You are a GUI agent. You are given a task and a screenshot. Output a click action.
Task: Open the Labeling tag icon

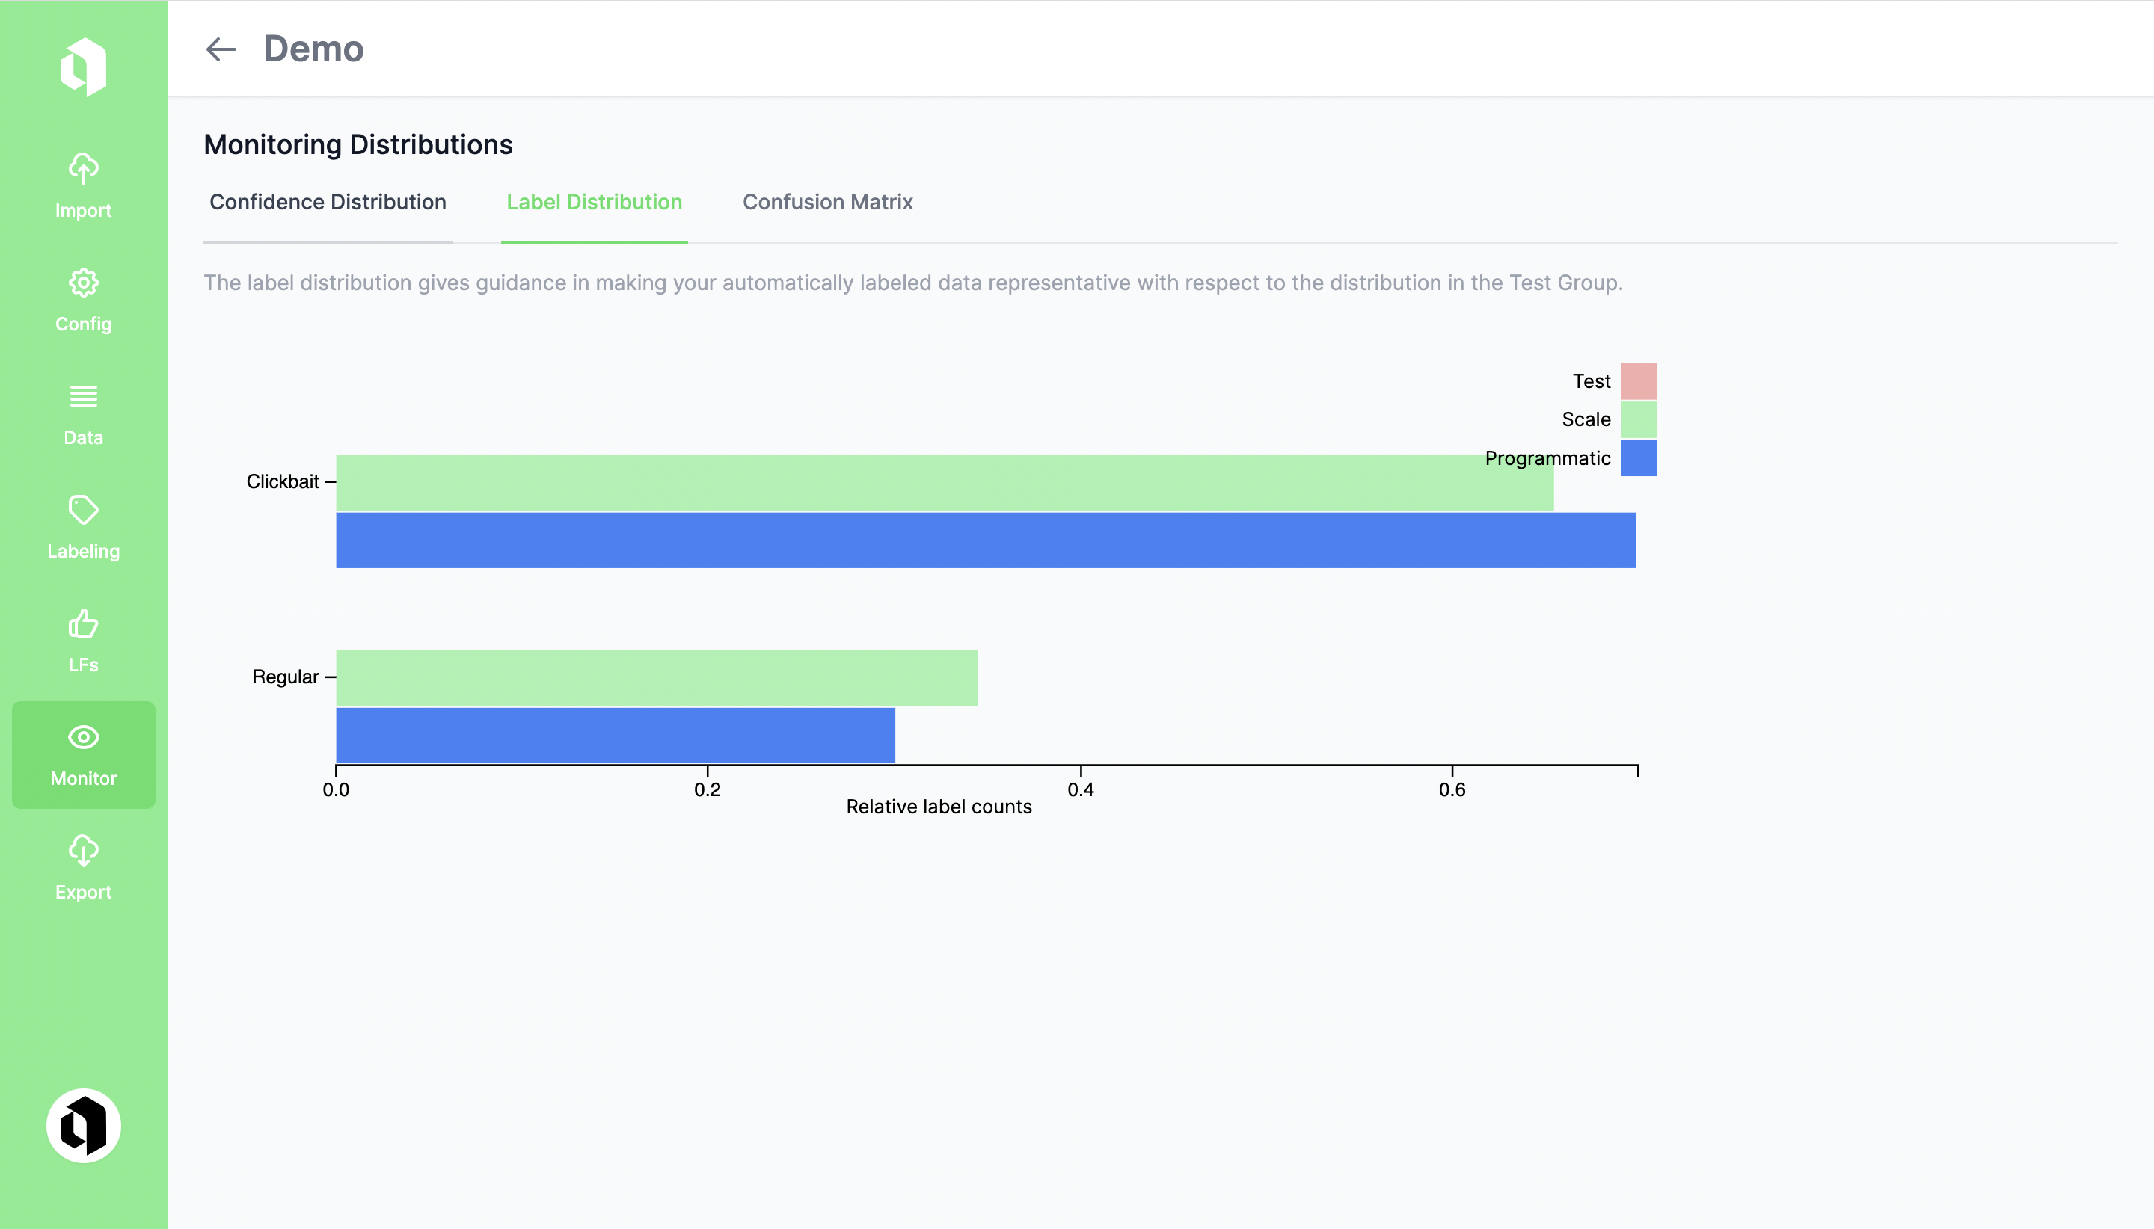(x=83, y=527)
